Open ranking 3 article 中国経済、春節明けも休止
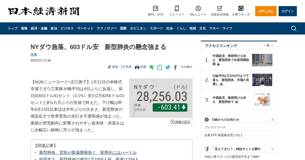The height and width of the screenshot is (160, 305). coord(230,100)
